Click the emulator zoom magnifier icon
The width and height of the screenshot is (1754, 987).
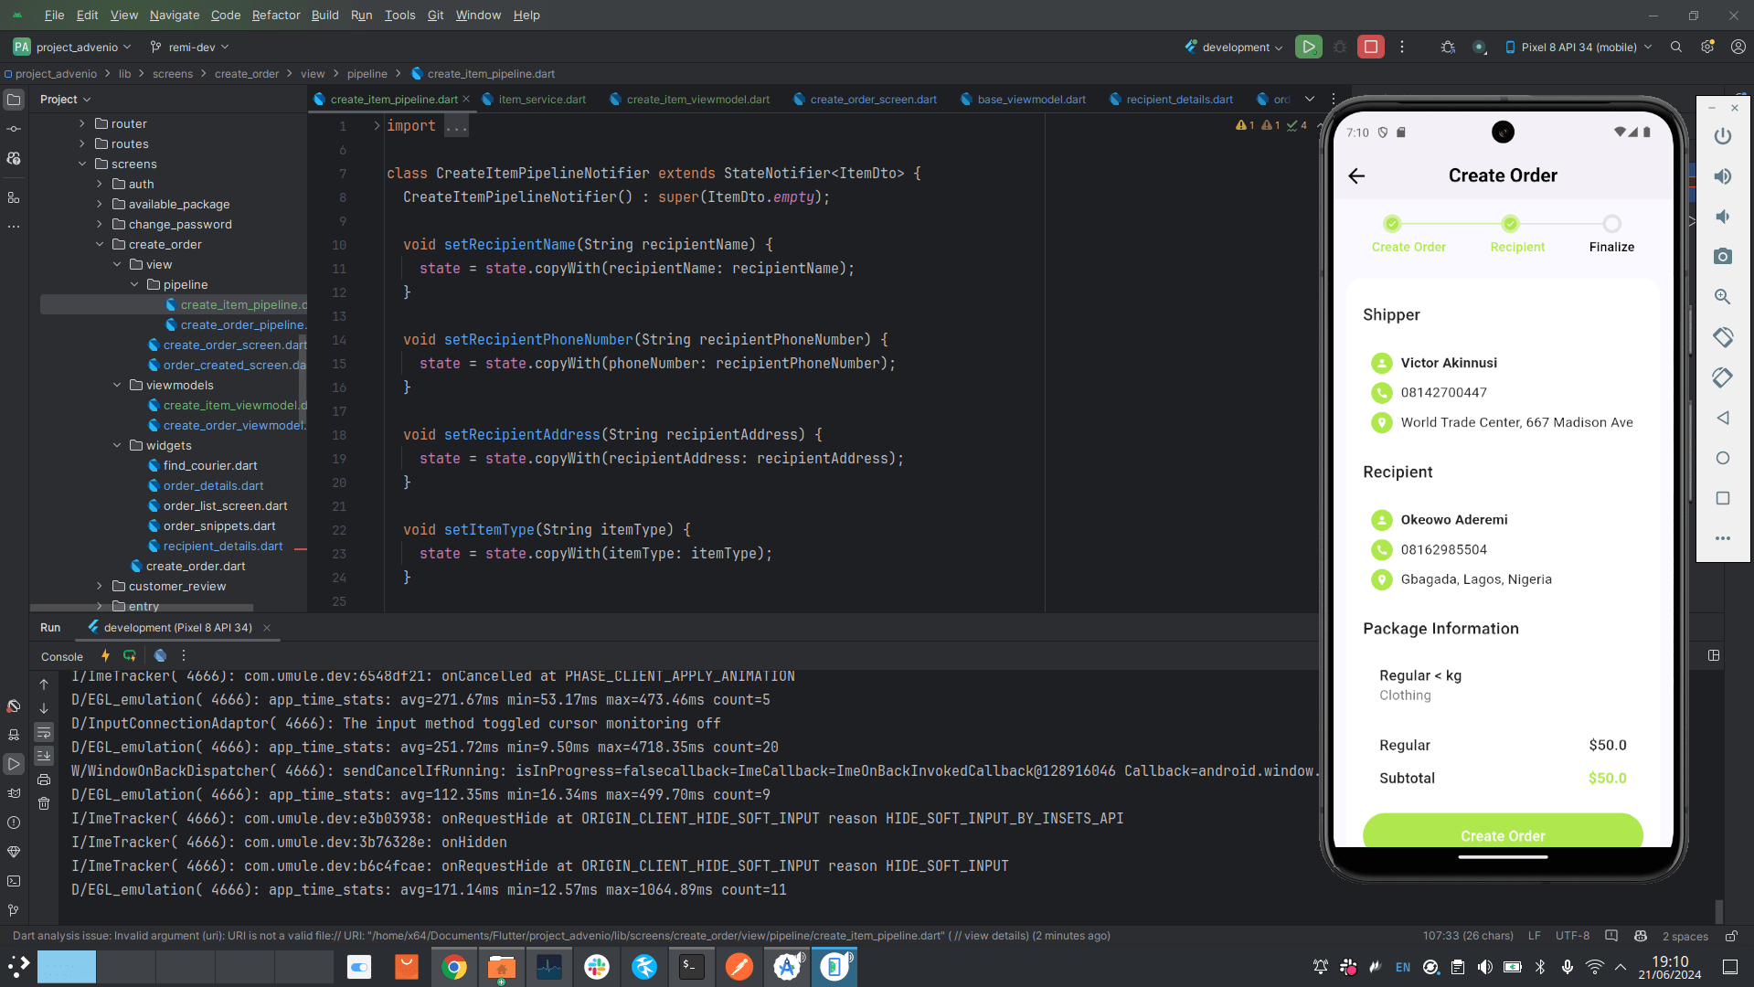pyautogui.click(x=1723, y=297)
